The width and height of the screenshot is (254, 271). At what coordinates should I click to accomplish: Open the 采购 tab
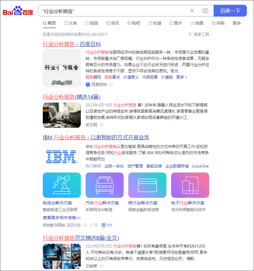218,23
